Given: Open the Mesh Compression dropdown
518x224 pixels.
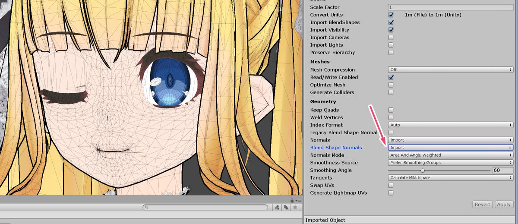Looking at the screenshot, I should [451, 69].
